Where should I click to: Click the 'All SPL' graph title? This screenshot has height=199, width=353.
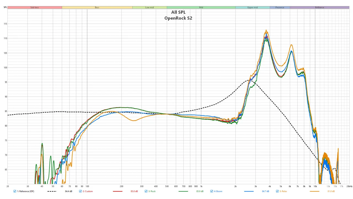click(178, 12)
